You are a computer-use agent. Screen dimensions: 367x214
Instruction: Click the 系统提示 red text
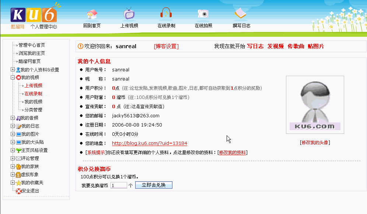[x=96, y=153]
